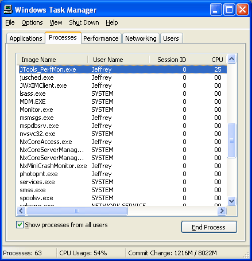This screenshot has height=261, width=252.
Task: Select the NxCoreAccess.exe process
Action: tap(123, 142)
